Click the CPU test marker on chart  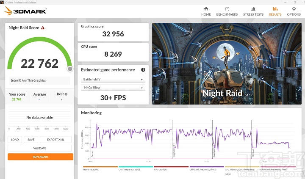(x=253, y=153)
